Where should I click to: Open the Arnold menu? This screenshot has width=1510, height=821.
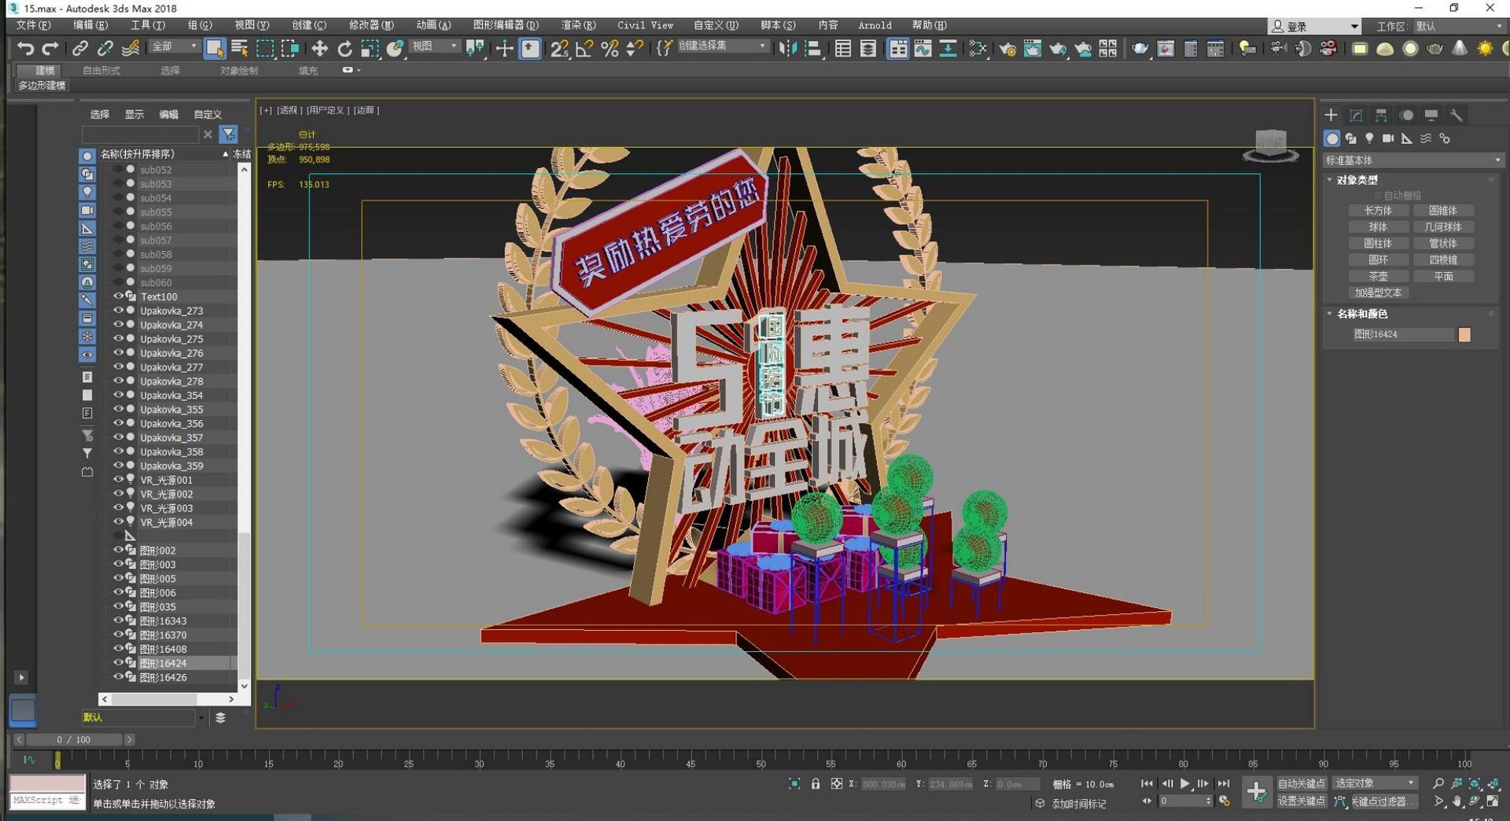(875, 25)
